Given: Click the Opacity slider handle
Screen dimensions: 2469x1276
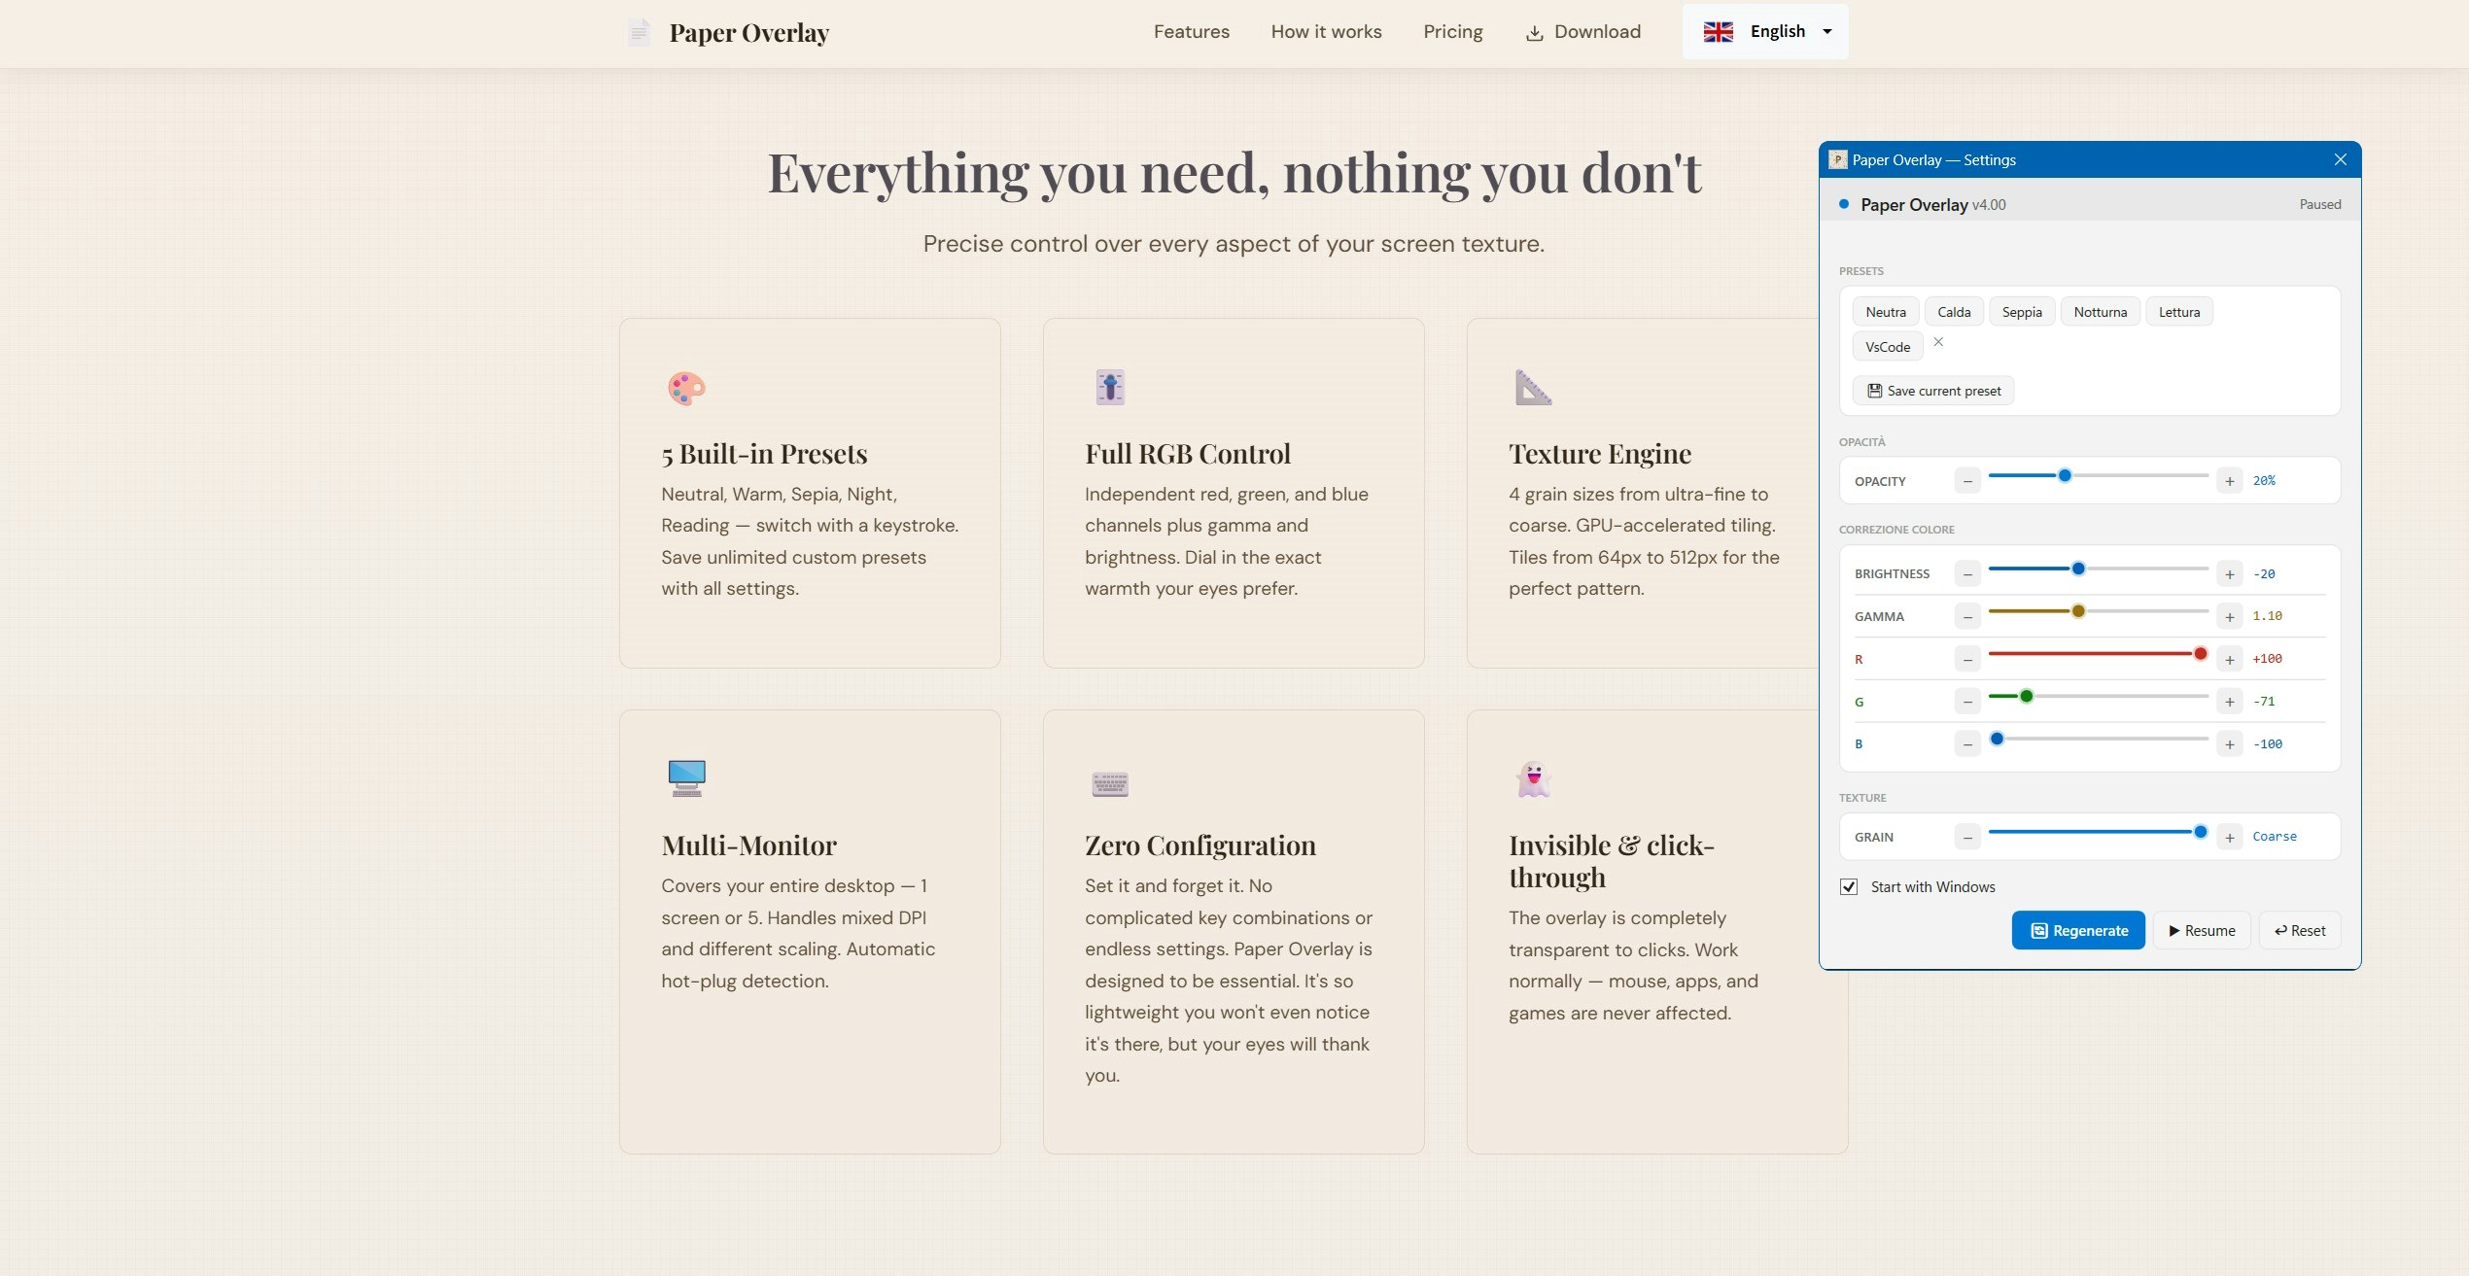Looking at the screenshot, I should (x=2065, y=475).
